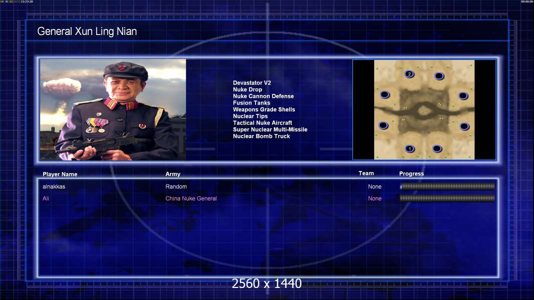This screenshot has height=300, width=534.
Task: Click the "Random" army value
Action: point(176,186)
